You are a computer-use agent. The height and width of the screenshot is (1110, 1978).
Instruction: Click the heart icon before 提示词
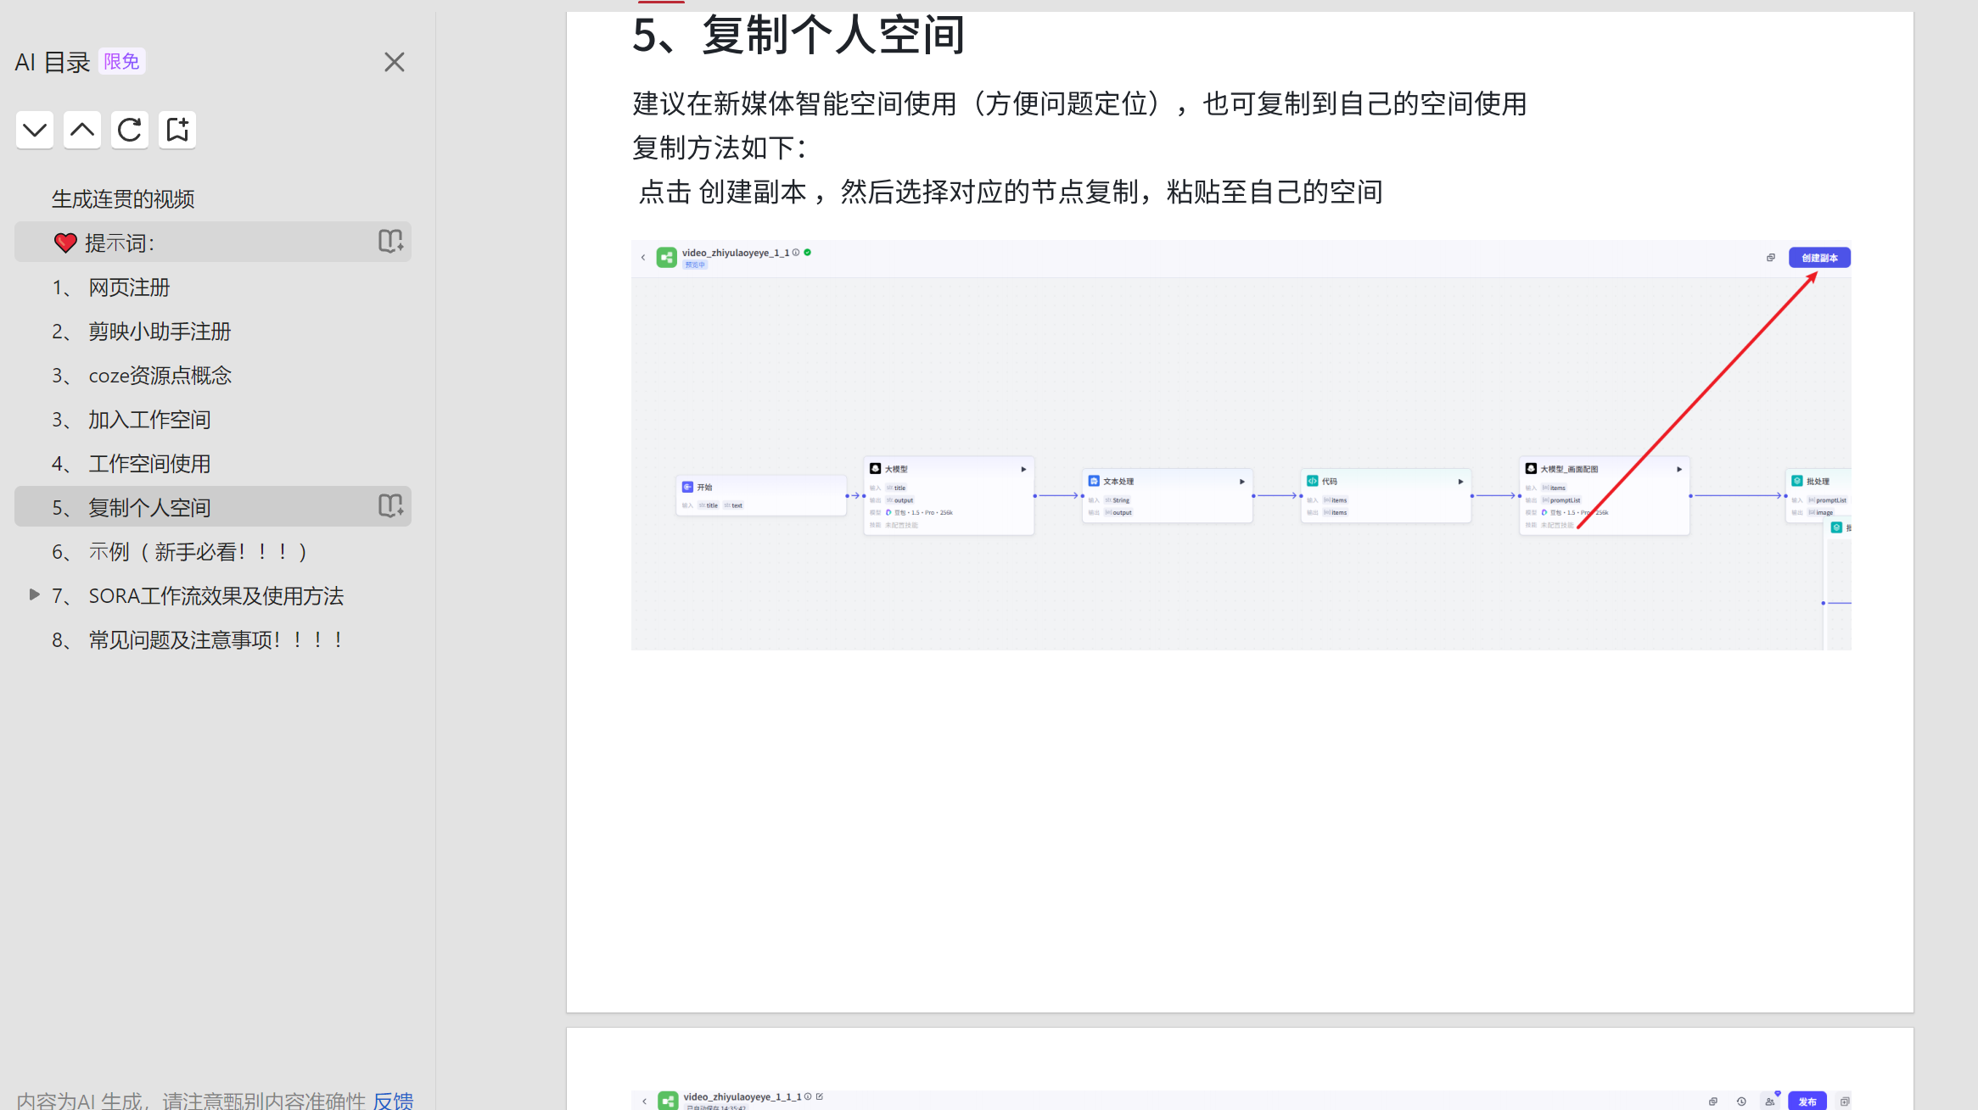[x=65, y=243]
